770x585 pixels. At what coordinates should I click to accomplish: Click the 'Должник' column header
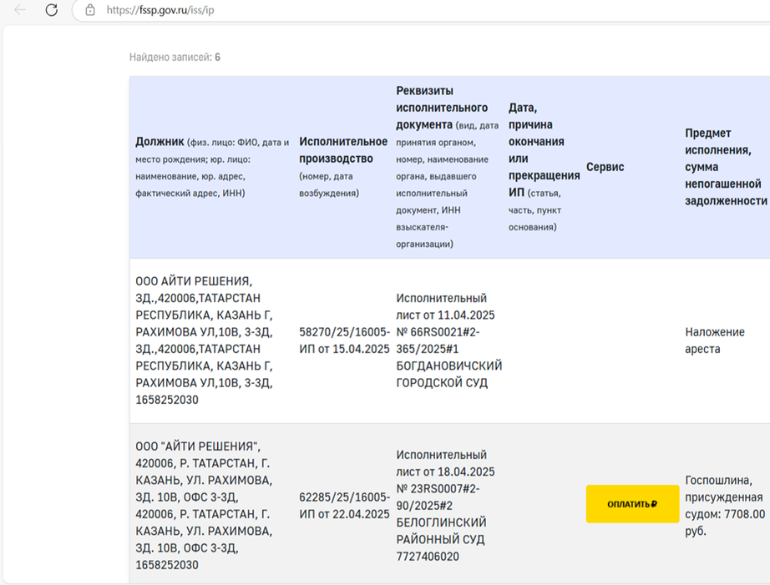click(x=212, y=168)
